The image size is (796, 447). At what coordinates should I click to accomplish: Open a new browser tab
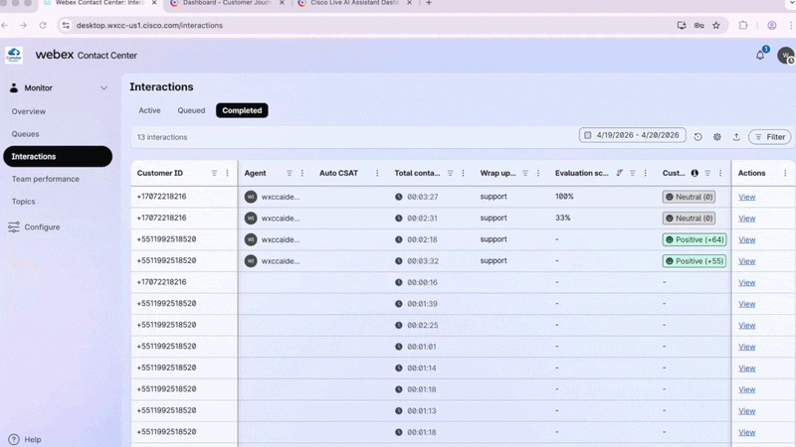coord(429,3)
